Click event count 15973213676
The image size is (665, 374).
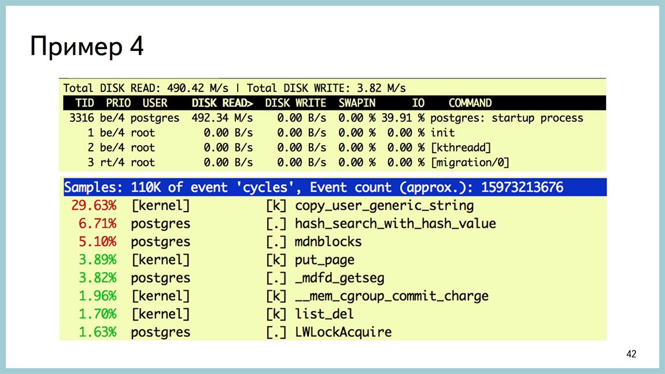(522, 187)
